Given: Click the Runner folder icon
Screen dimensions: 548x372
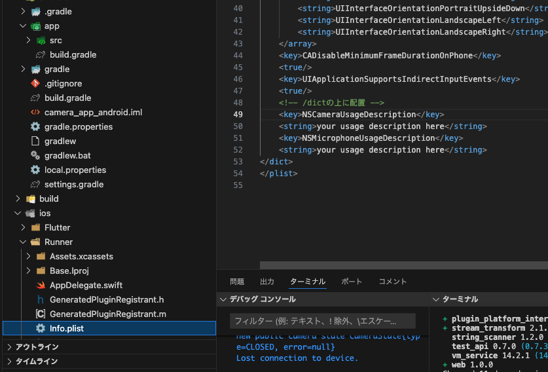Looking at the screenshot, I should click(35, 242).
